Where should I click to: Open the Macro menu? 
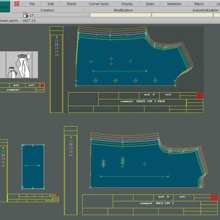199,4
